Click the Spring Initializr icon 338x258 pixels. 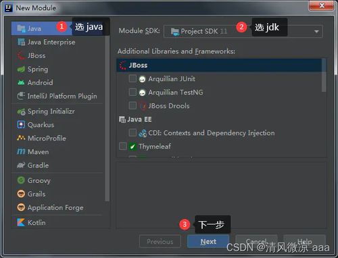pos(22,111)
